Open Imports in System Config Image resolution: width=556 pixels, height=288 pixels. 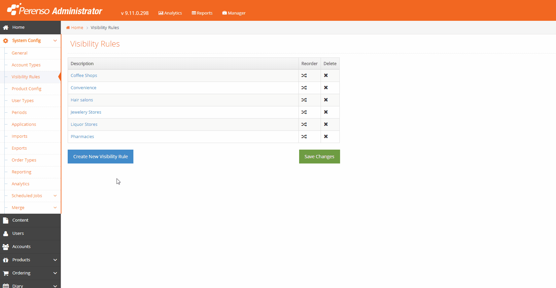coord(19,136)
